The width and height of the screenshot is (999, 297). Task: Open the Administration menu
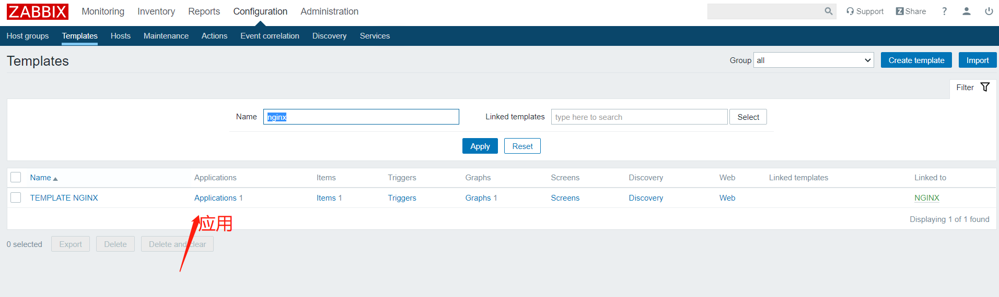tap(329, 11)
